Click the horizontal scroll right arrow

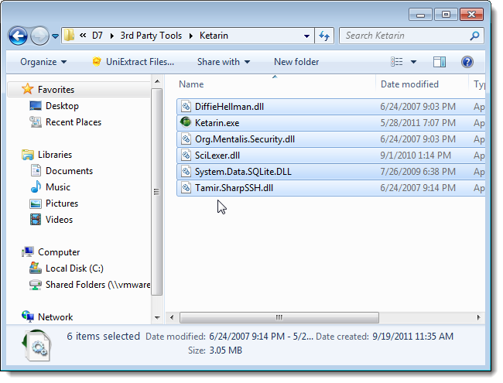click(x=478, y=317)
